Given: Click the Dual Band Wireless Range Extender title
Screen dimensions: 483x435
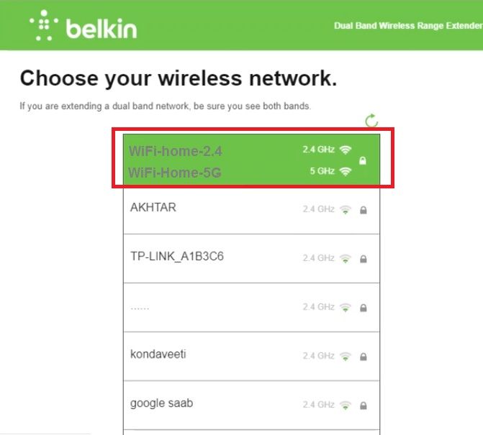Looking at the screenshot, I should pyautogui.click(x=407, y=26).
